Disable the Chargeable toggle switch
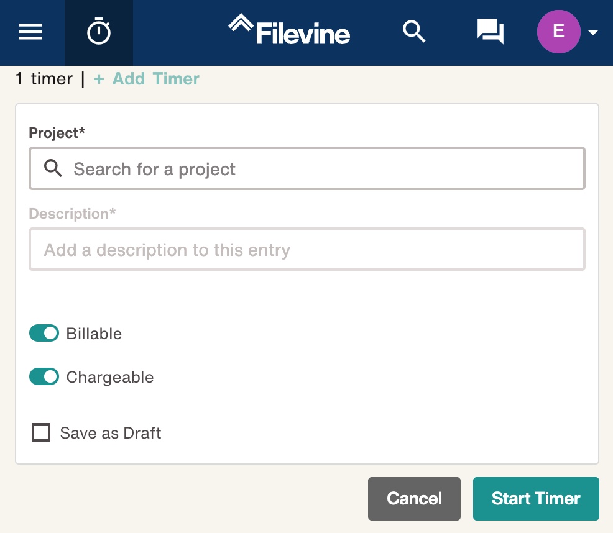 tap(44, 377)
